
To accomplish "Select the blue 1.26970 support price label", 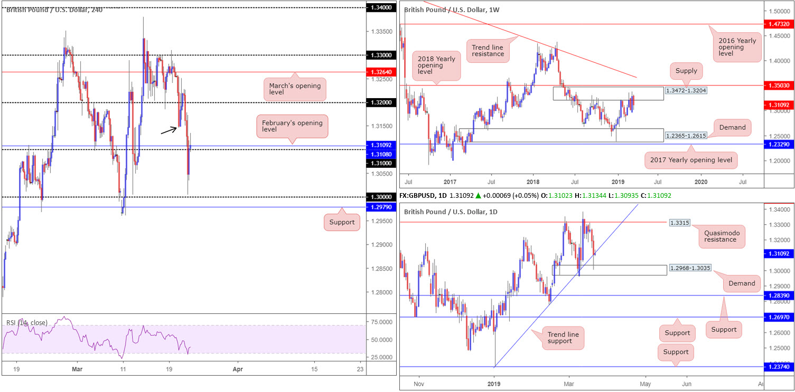I will click(780, 317).
